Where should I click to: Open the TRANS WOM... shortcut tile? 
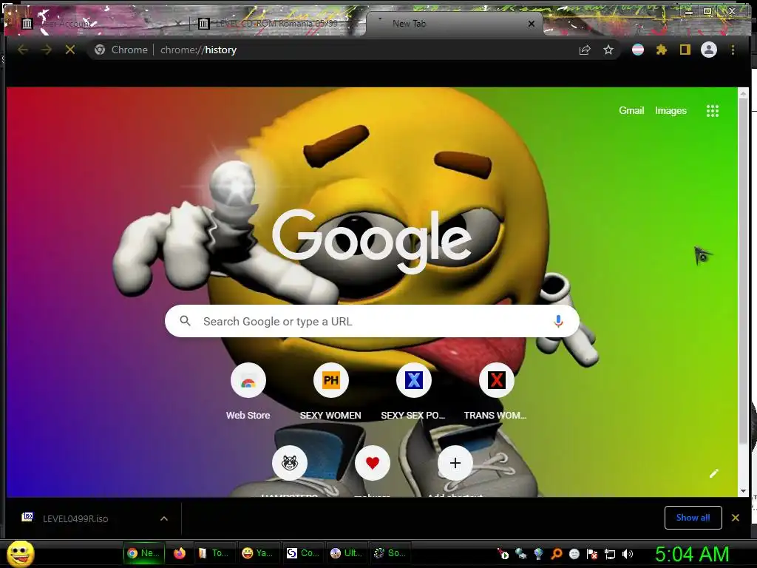point(496,392)
